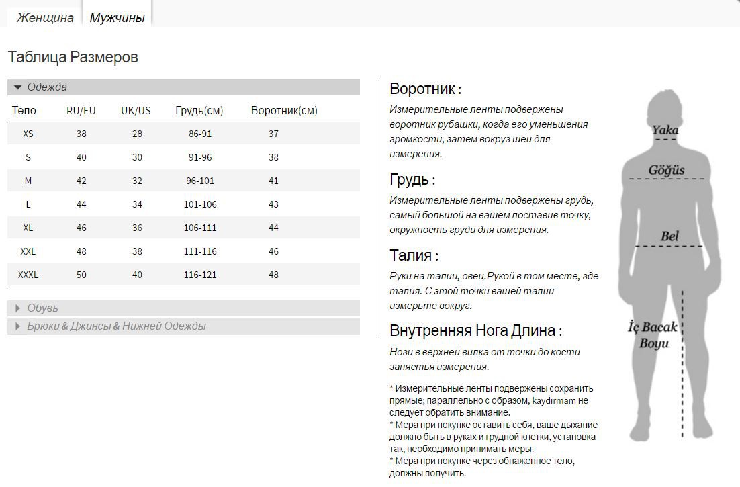
Task: Select the Мужчины tab
Action: pyautogui.click(x=117, y=17)
